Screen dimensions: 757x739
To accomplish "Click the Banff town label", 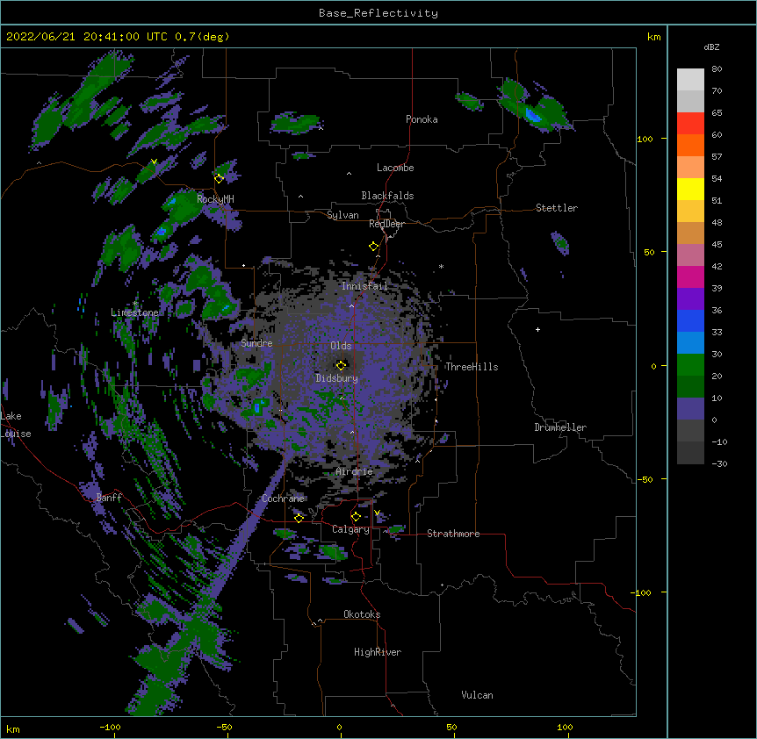I will [x=109, y=498].
